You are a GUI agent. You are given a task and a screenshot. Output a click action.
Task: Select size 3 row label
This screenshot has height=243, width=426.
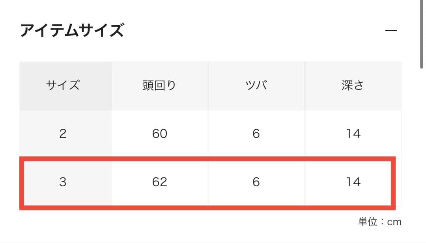pos(63,182)
